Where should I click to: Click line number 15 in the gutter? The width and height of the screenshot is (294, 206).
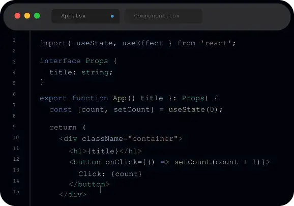point(16,192)
